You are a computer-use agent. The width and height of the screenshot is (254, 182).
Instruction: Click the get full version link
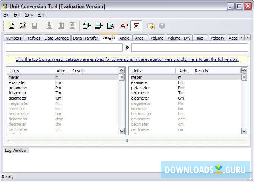pos(127,59)
